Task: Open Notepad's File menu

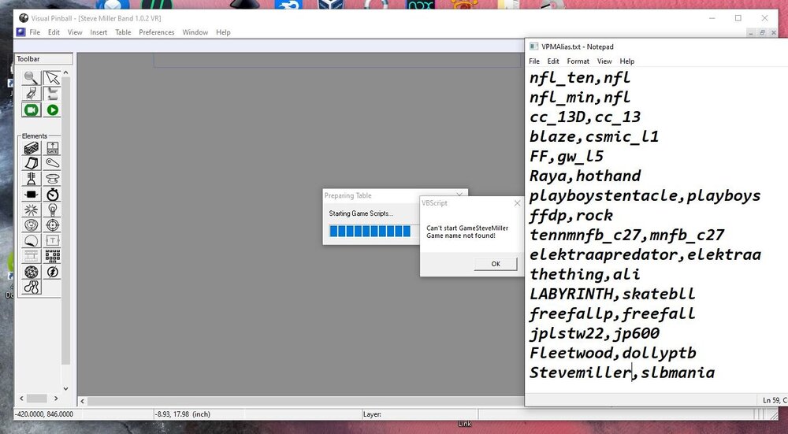Action: (x=534, y=61)
